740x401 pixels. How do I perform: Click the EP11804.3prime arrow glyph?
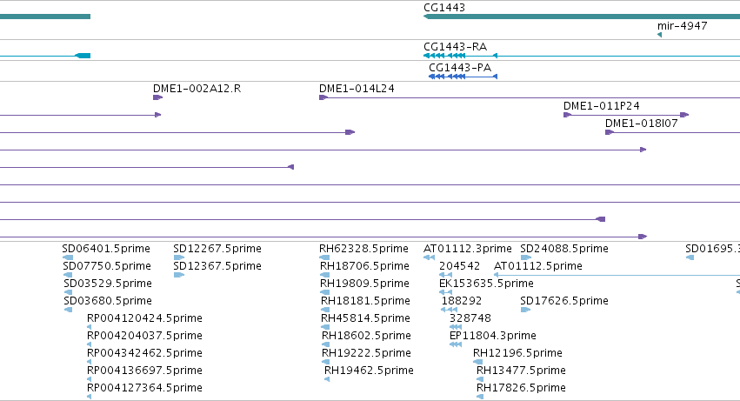coord(456,344)
